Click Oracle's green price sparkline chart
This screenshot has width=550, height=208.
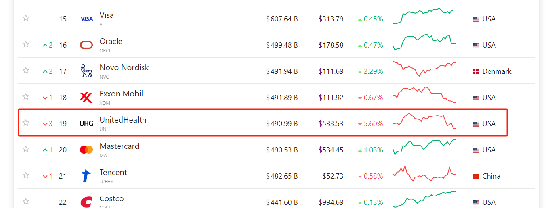[424, 42]
